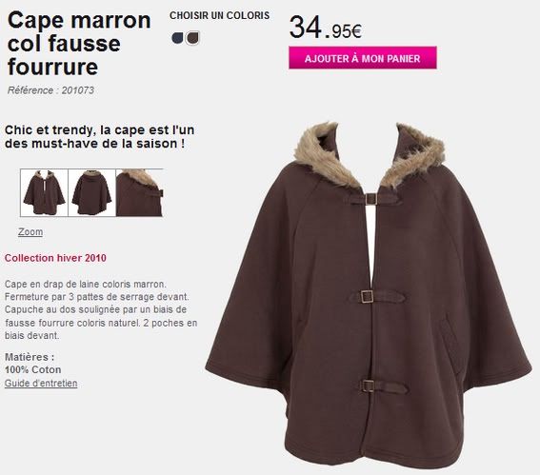Click the product title Cape marron col fausse fourrure
540x475 pixels.
pyautogui.click(x=79, y=44)
